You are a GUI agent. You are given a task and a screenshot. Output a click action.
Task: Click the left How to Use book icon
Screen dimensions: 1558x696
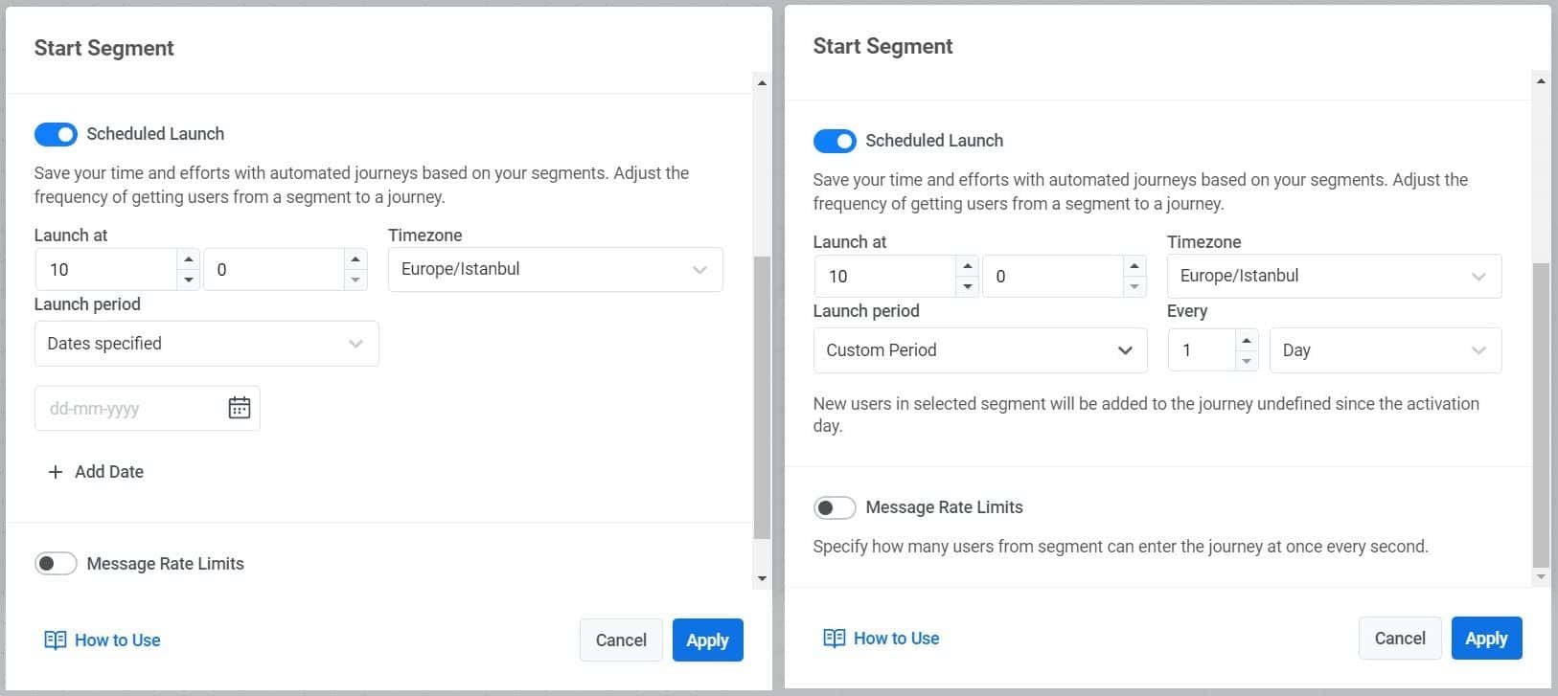pyautogui.click(x=56, y=640)
